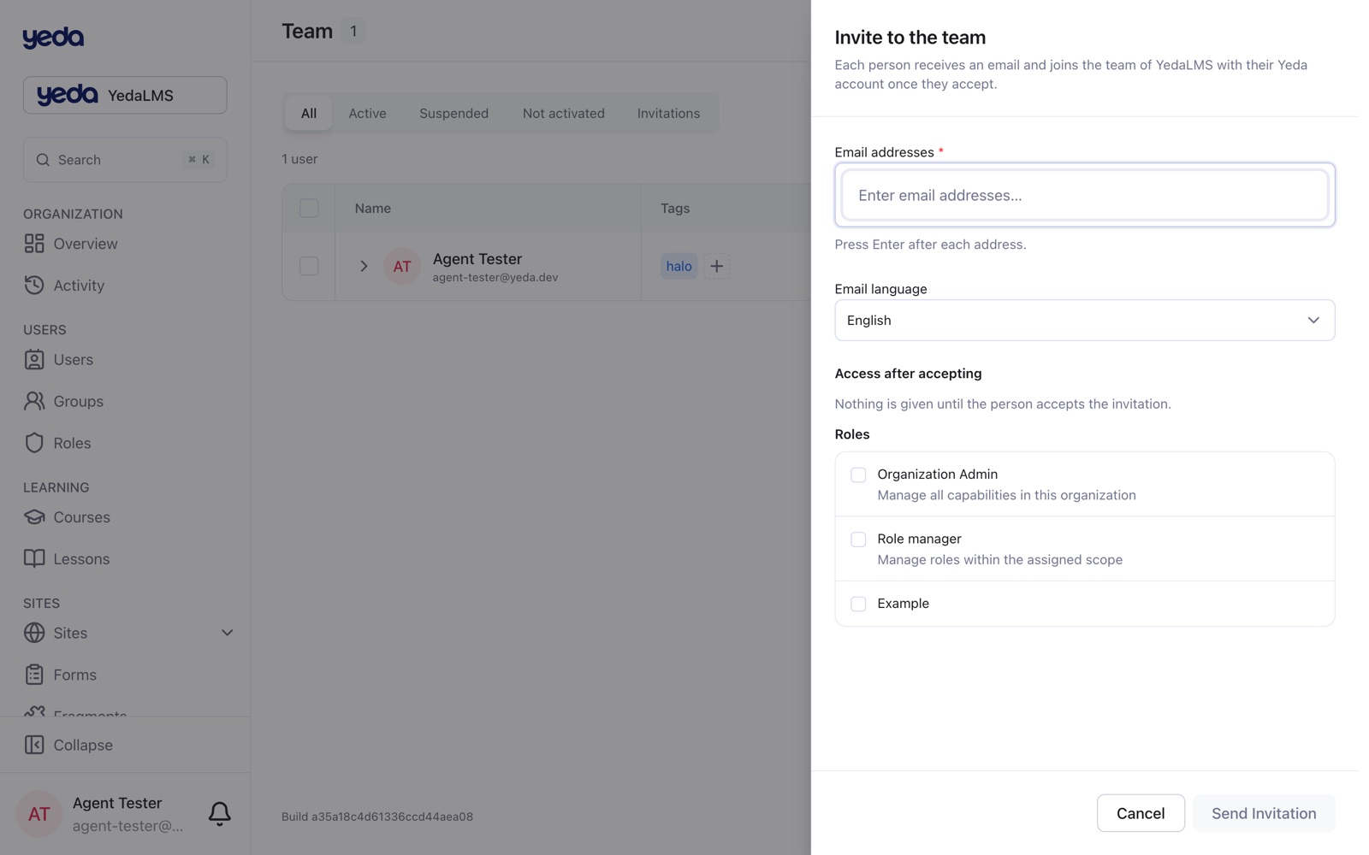Screen dimensions: 1369x855
Task: Check the Example role
Action: pos(858,604)
